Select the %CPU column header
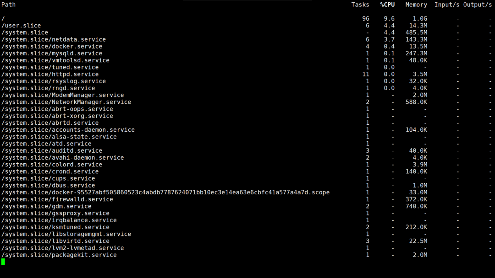The image size is (495, 278). click(387, 5)
